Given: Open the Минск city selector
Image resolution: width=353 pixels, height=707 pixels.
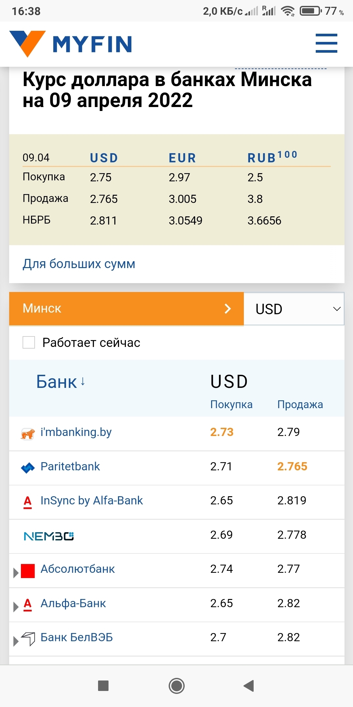Looking at the screenshot, I should (126, 309).
